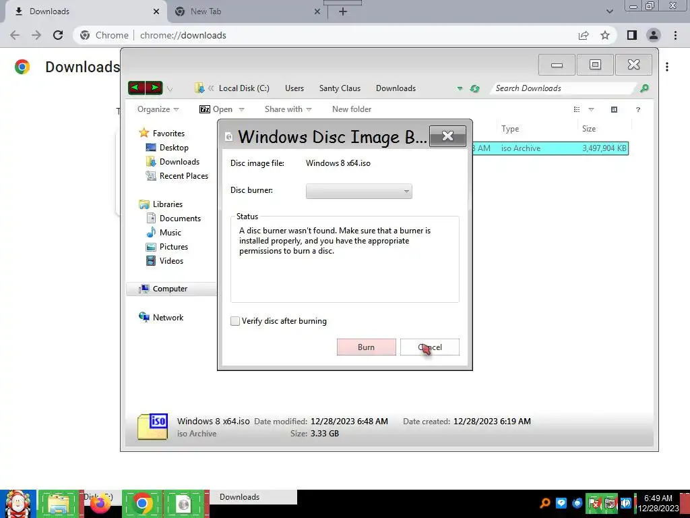Open a new Chrome tab with plus
The image size is (690, 518).
pyautogui.click(x=343, y=11)
